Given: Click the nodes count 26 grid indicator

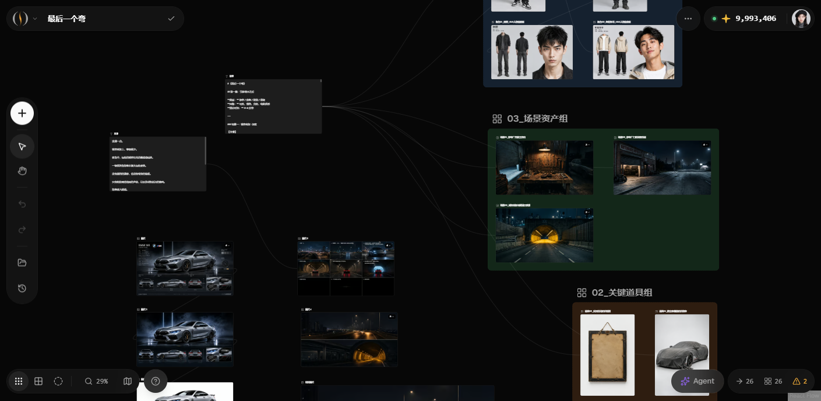Looking at the screenshot, I should click(x=773, y=381).
